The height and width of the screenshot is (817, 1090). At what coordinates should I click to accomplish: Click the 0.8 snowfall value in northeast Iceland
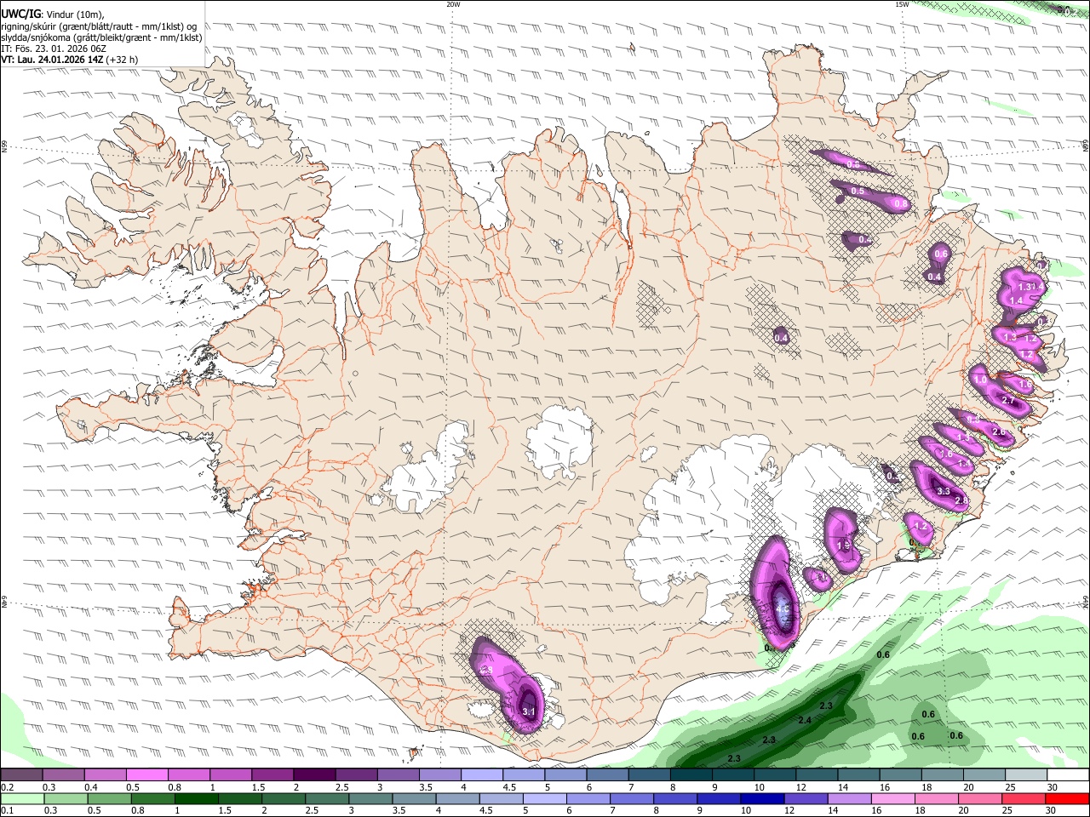tap(901, 204)
